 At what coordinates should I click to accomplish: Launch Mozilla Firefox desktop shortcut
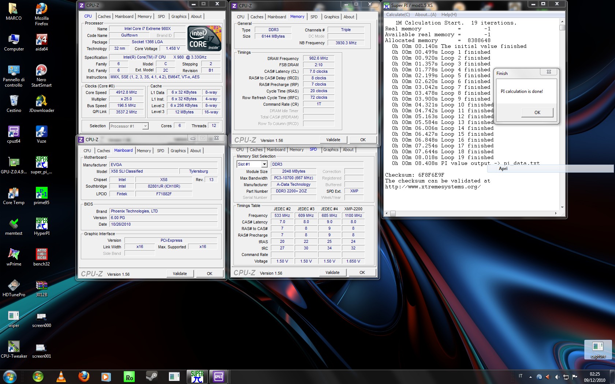coord(41,14)
